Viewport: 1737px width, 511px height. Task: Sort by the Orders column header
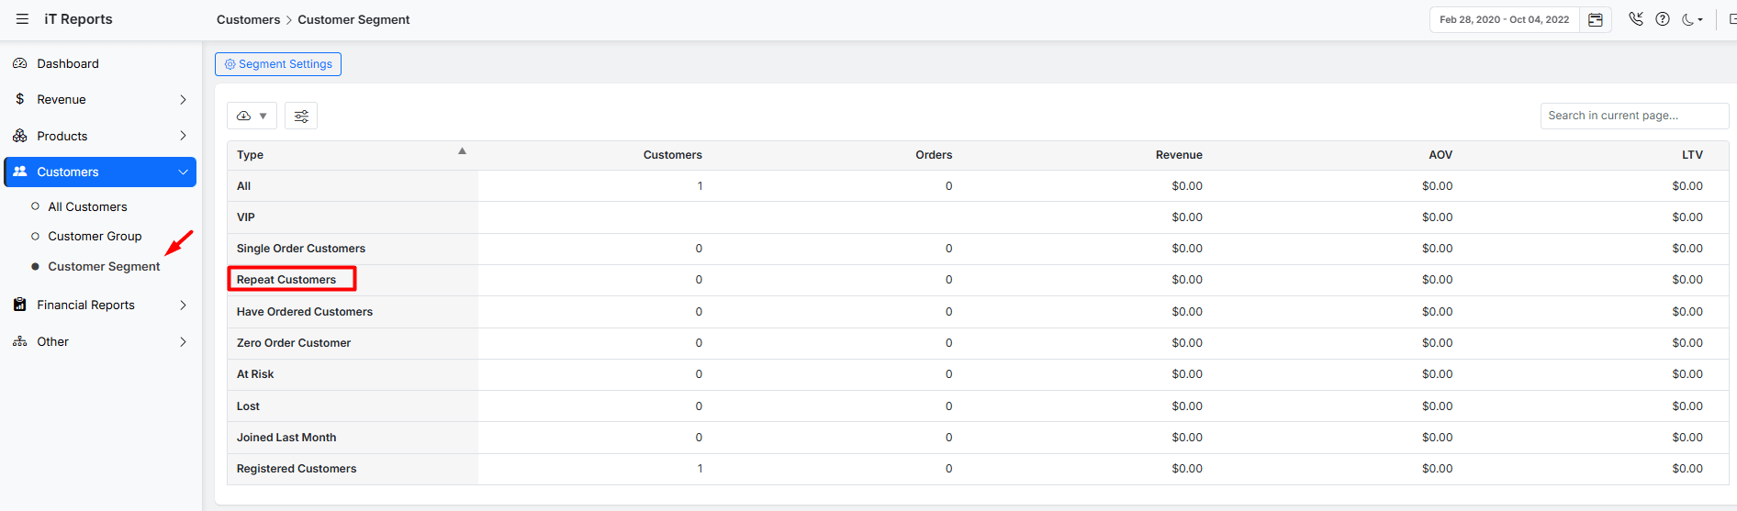[x=934, y=155]
